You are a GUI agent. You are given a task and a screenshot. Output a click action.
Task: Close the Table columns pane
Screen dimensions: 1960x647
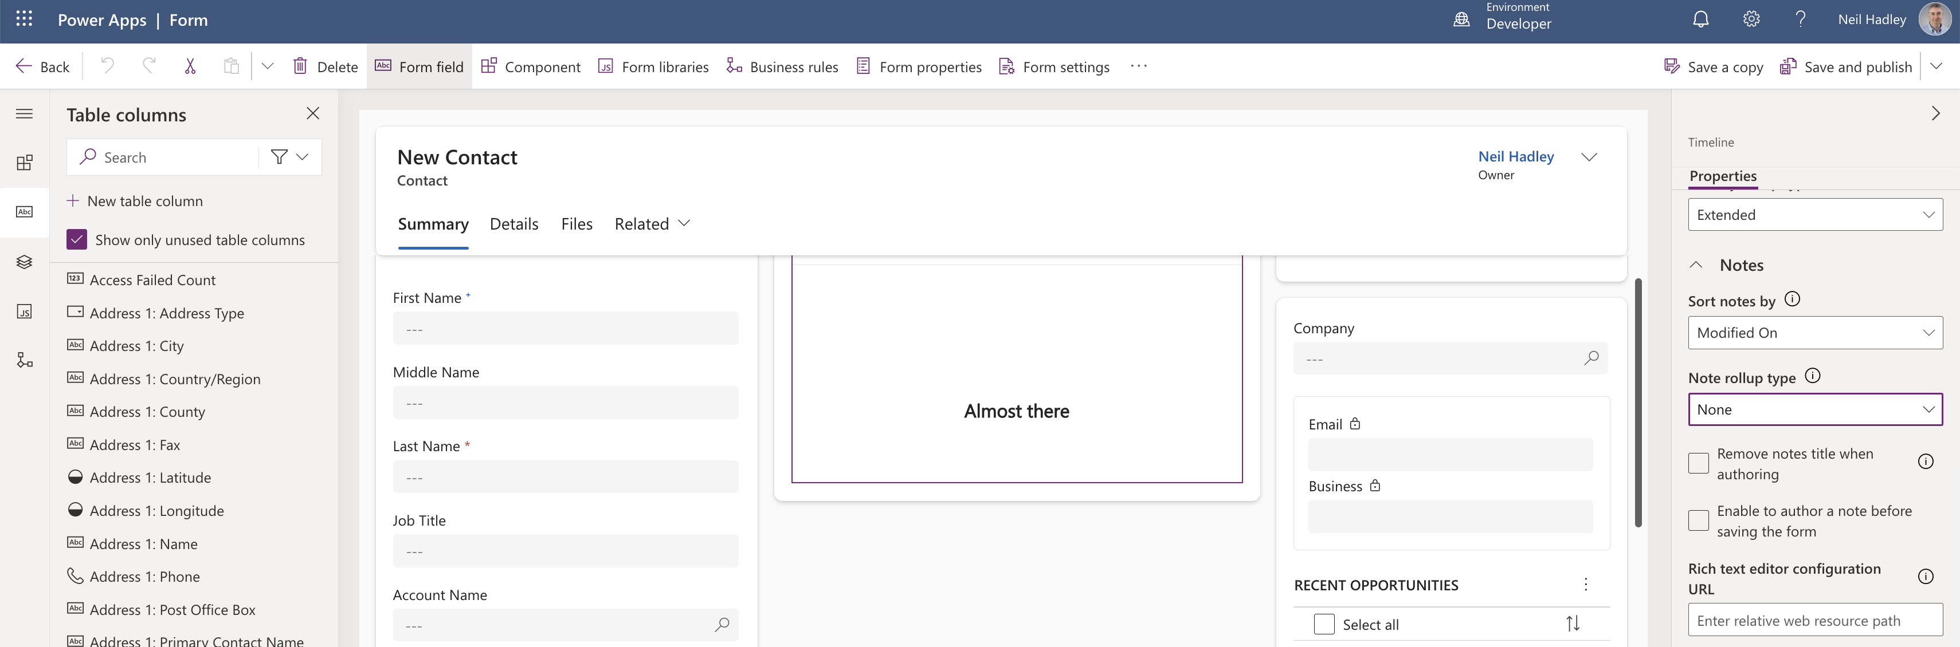click(313, 113)
